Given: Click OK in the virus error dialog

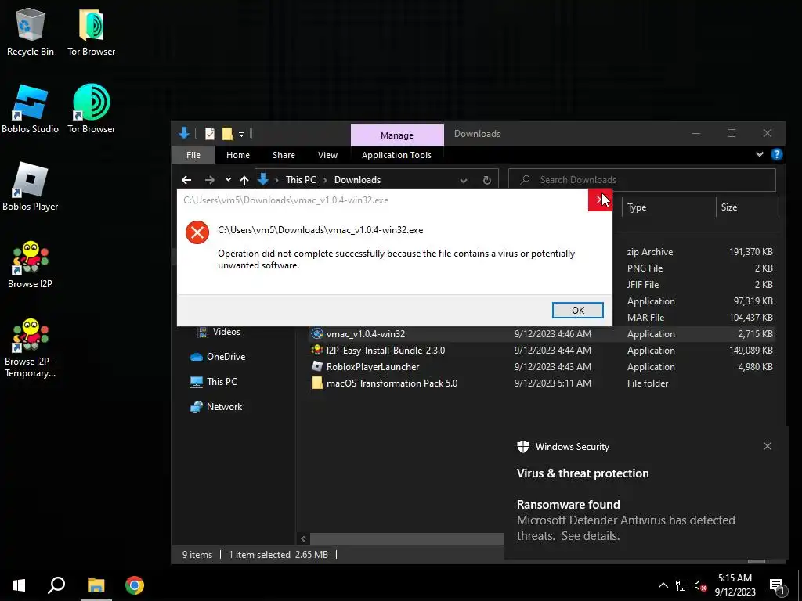Looking at the screenshot, I should [x=577, y=310].
